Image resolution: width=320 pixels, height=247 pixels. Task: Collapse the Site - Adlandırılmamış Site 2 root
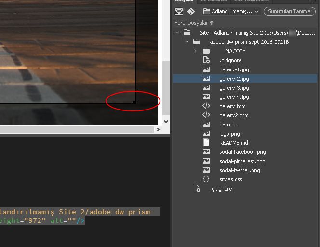(177, 33)
